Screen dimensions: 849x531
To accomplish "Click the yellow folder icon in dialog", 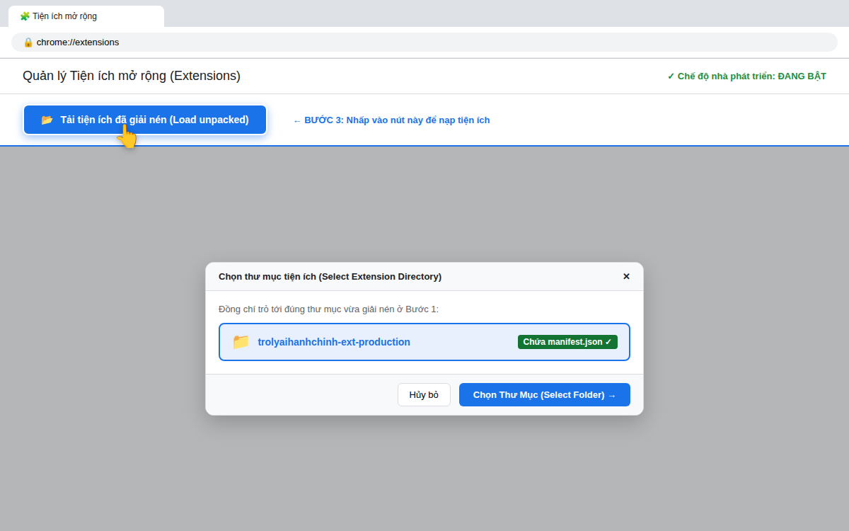I will 241,342.
